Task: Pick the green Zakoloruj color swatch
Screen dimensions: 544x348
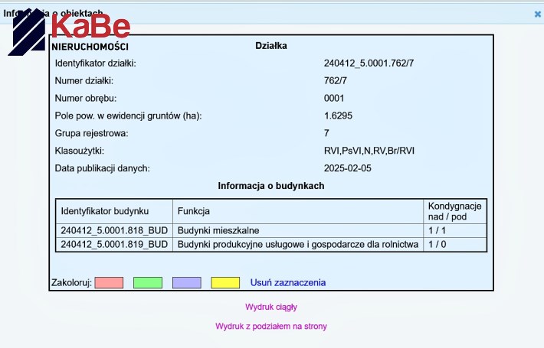Action: tap(148, 282)
